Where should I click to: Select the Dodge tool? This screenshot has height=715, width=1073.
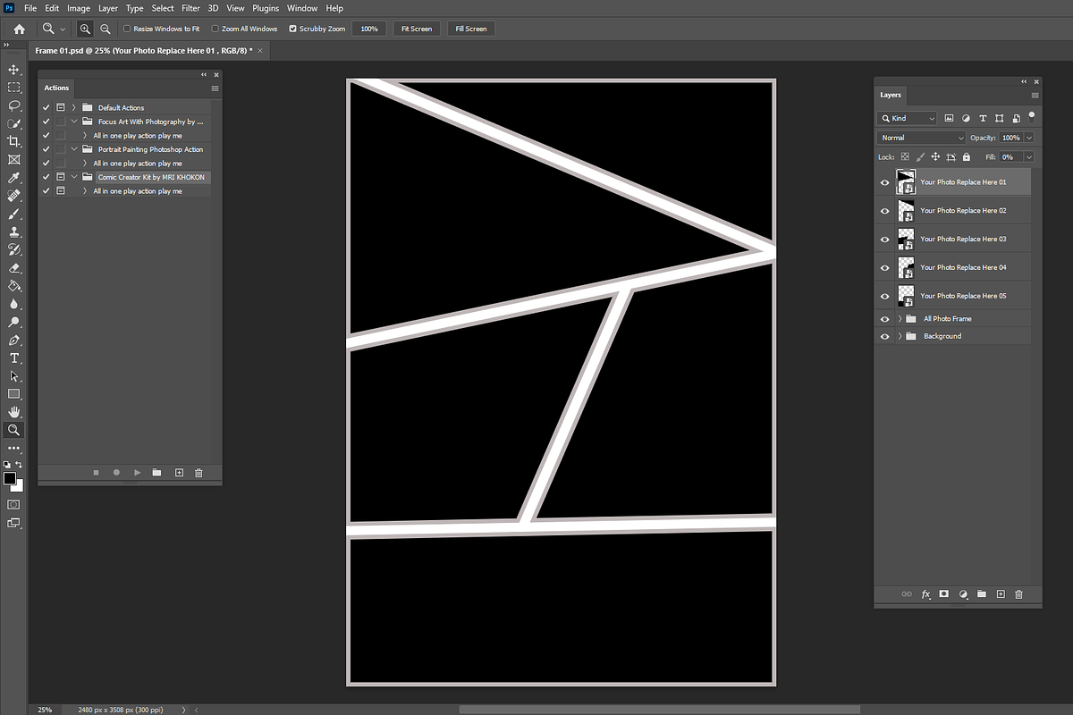(13, 322)
